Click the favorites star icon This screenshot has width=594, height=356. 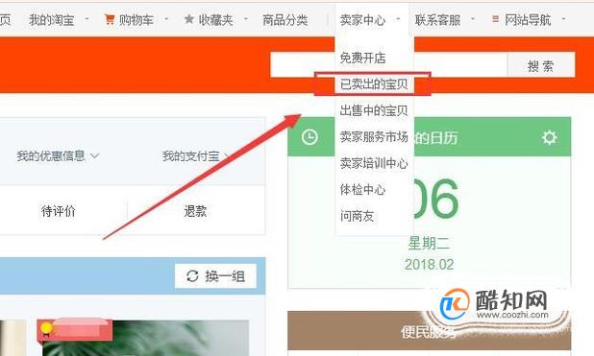(189, 19)
